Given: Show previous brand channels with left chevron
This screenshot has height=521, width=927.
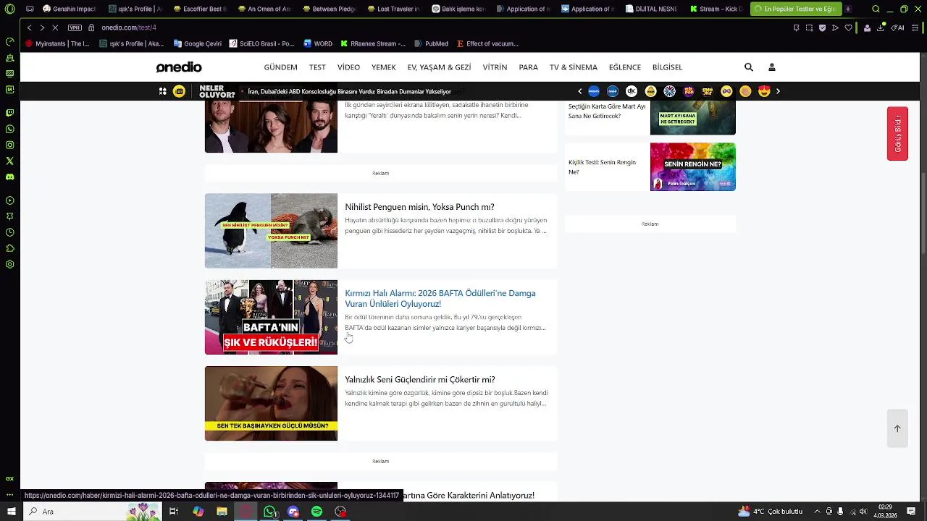Looking at the screenshot, I should (580, 91).
